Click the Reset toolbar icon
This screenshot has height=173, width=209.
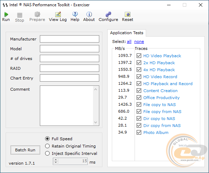(128, 14)
